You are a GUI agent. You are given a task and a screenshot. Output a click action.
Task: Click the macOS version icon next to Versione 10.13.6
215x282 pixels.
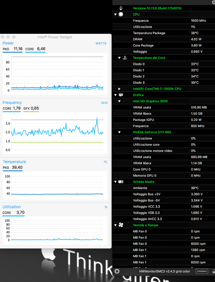[121, 8]
